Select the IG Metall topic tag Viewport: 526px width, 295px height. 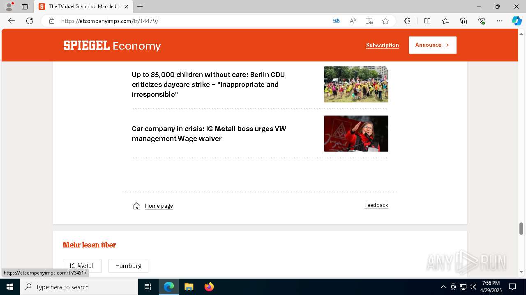pyautogui.click(x=82, y=266)
